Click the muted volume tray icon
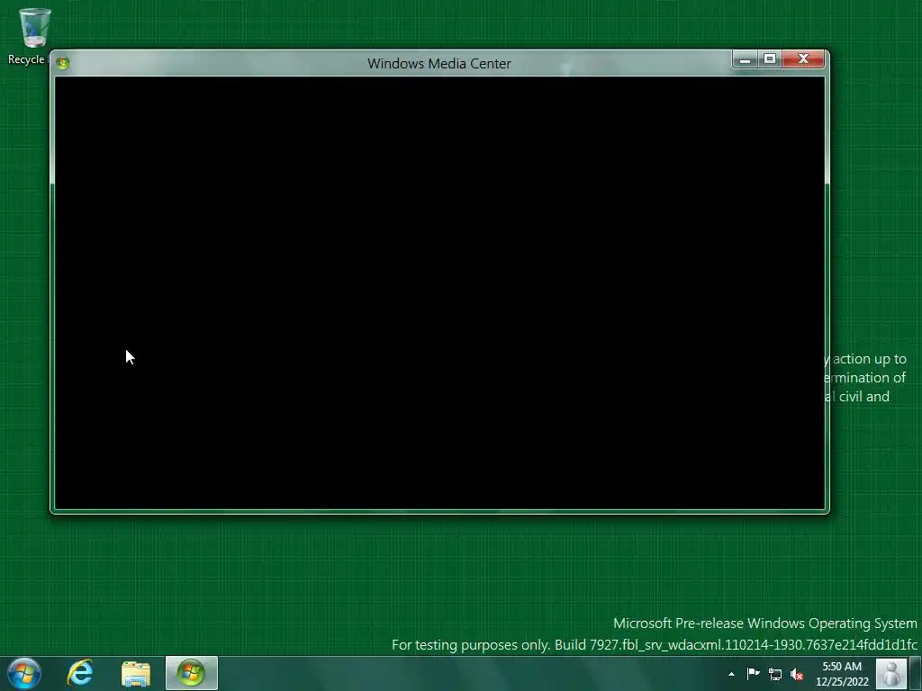The image size is (922, 691). [x=797, y=674]
